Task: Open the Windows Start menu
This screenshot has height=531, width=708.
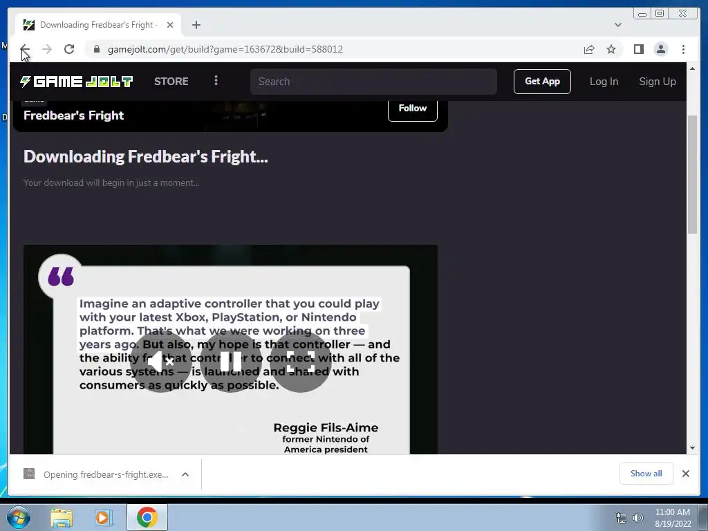Action: tap(19, 517)
